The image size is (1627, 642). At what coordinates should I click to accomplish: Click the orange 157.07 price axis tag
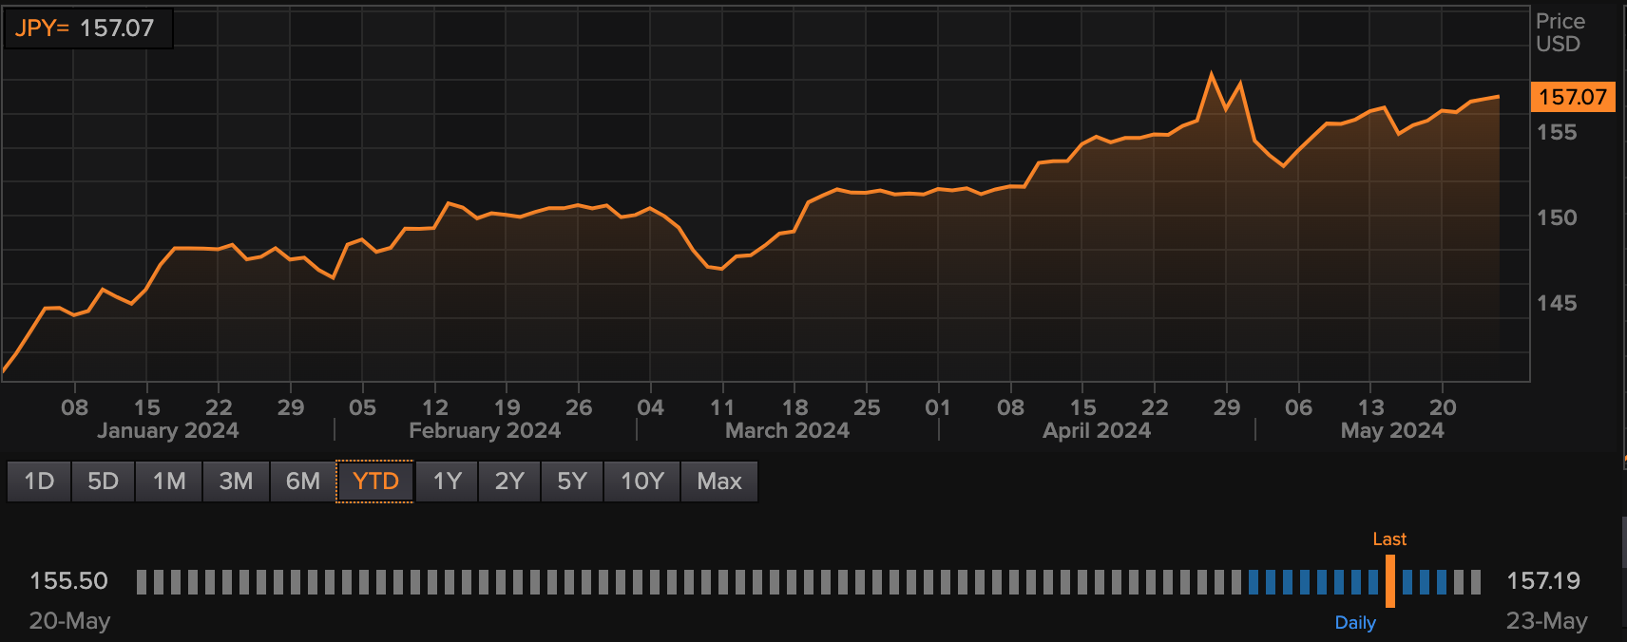1573,97
